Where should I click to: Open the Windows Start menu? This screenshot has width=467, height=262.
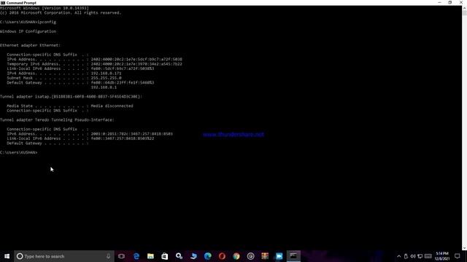(x=7, y=256)
